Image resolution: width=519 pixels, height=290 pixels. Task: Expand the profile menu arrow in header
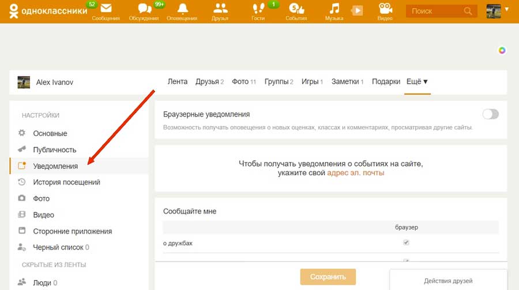coord(507,9)
